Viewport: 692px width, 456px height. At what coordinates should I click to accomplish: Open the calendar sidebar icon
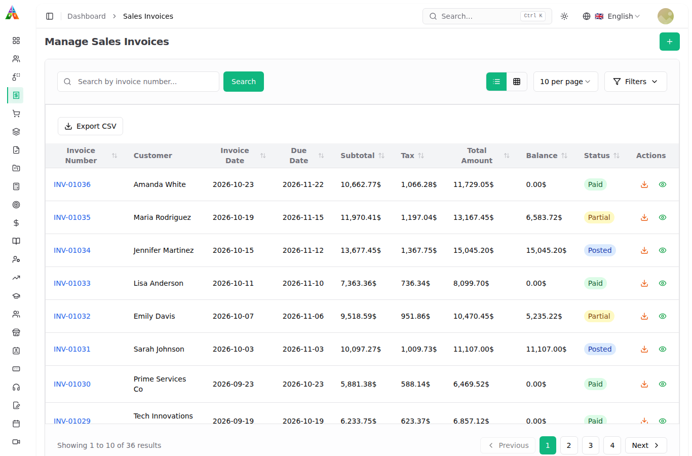pos(16,424)
